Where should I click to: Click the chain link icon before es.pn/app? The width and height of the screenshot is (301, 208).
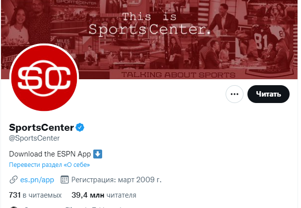coord(13,179)
